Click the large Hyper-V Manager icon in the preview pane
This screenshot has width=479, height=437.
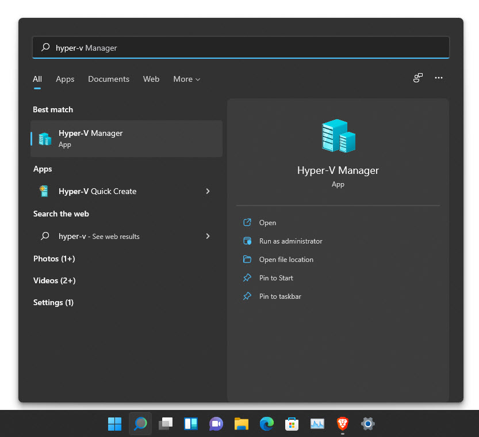coord(338,136)
